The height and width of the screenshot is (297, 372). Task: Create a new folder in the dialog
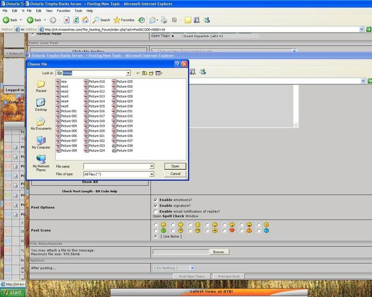tap(151, 73)
